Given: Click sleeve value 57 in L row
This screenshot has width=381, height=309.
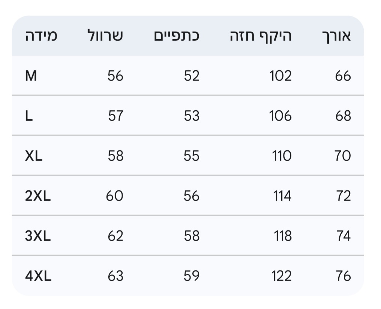Looking at the screenshot, I should 115,116.
